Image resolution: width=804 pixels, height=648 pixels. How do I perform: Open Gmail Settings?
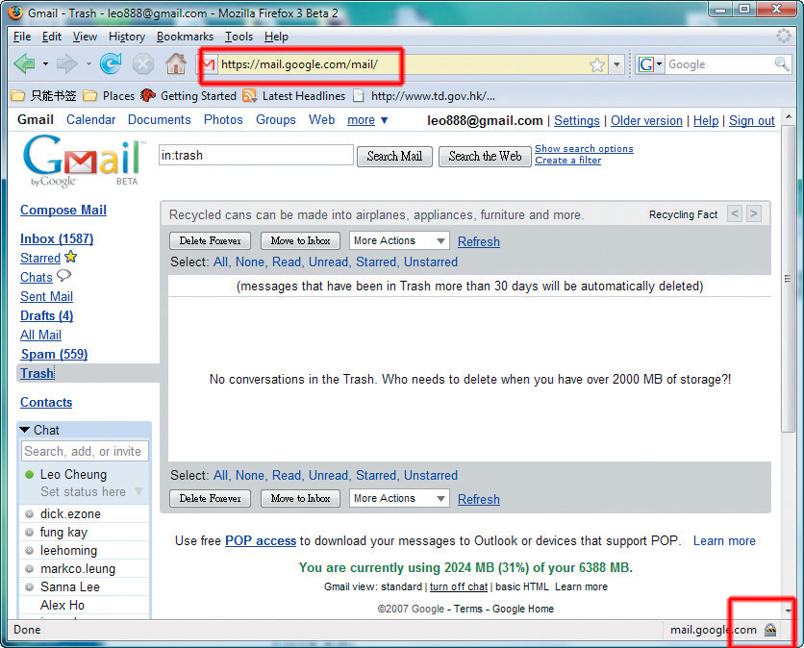tap(577, 120)
